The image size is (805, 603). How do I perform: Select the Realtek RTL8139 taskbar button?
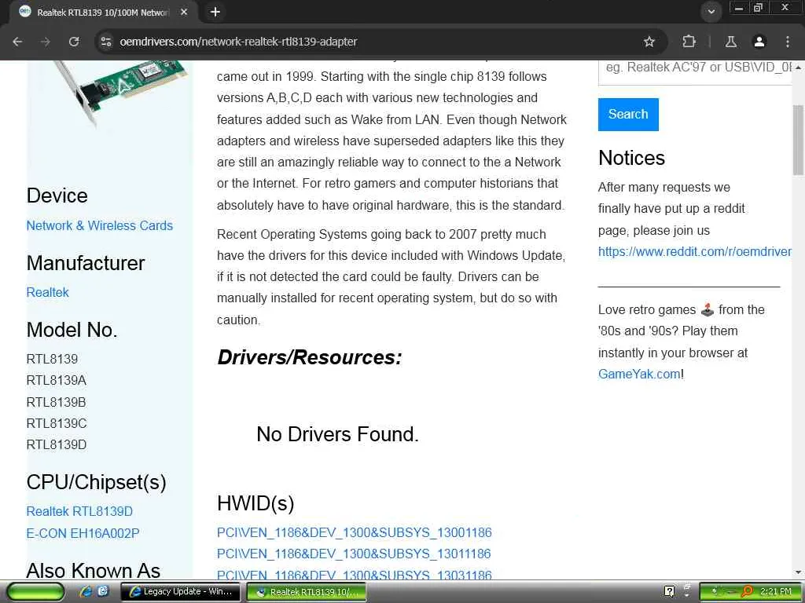click(307, 592)
